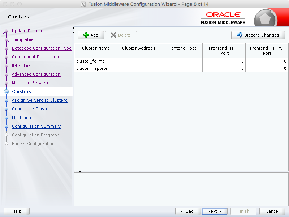Click the Help button
289x217 pixels.
tap(17, 211)
